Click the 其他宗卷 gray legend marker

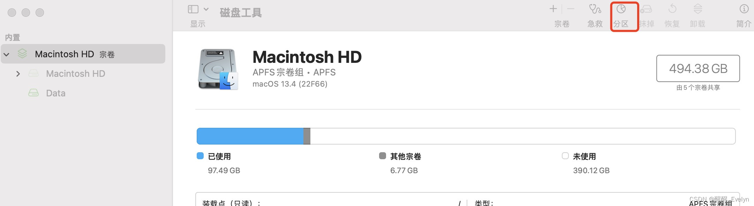(x=383, y=156)
